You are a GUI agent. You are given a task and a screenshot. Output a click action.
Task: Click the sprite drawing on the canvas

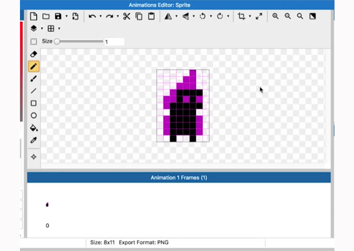click(x=183, y=106)
